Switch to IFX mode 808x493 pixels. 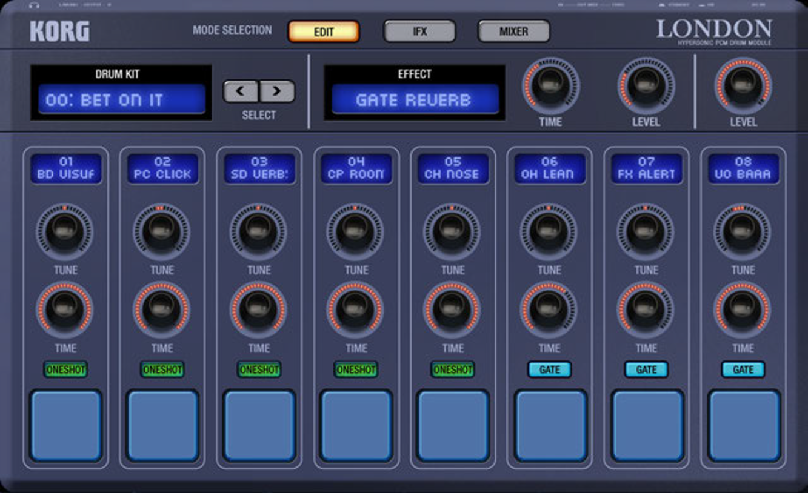click(x=419, y=31)
